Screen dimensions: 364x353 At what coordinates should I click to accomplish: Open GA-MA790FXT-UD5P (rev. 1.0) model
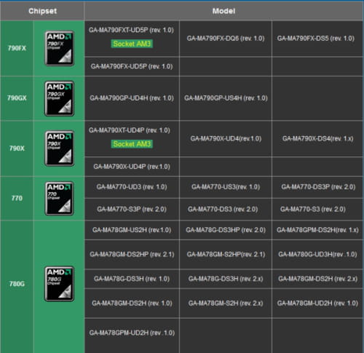click(x=131, y=30)
